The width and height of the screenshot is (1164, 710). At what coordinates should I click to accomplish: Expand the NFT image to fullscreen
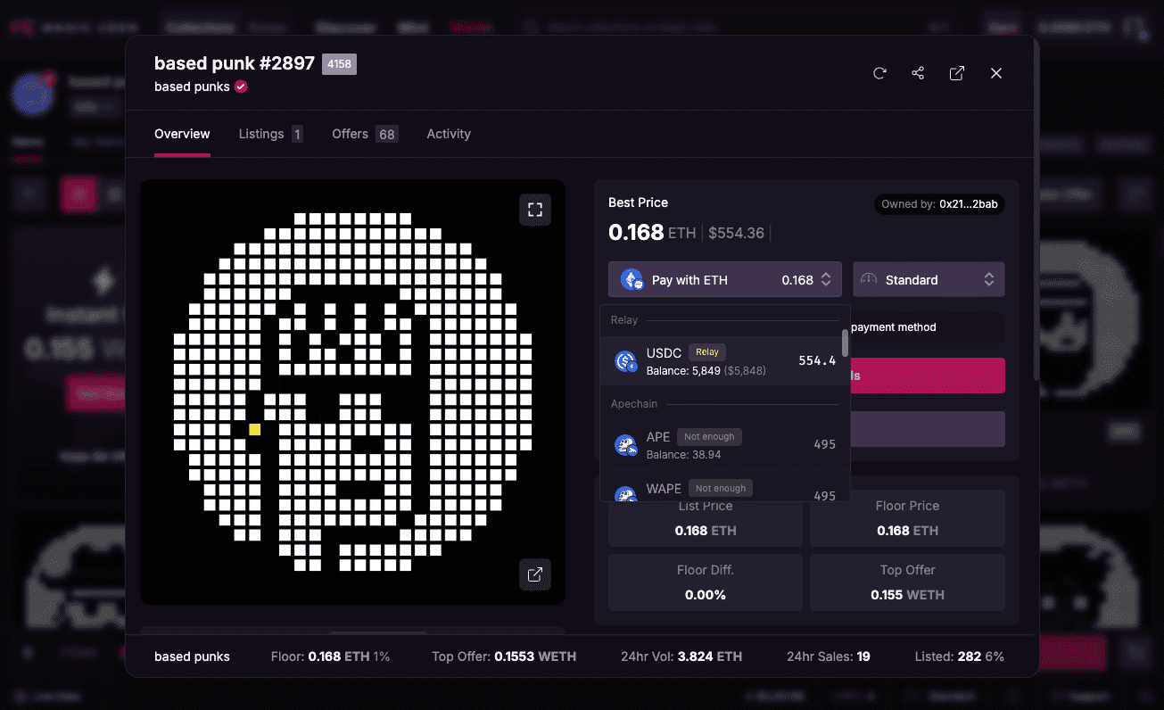coord(535,210)
